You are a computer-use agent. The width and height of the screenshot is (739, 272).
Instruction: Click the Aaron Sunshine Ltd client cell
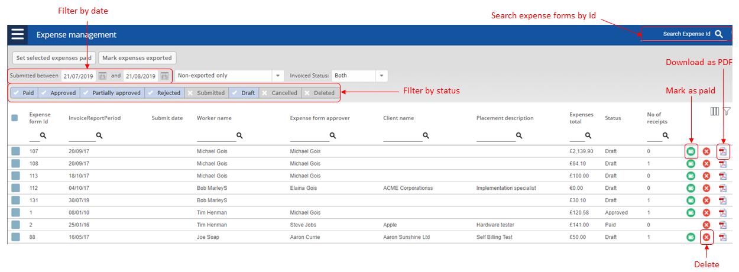[x=407, y=237]
